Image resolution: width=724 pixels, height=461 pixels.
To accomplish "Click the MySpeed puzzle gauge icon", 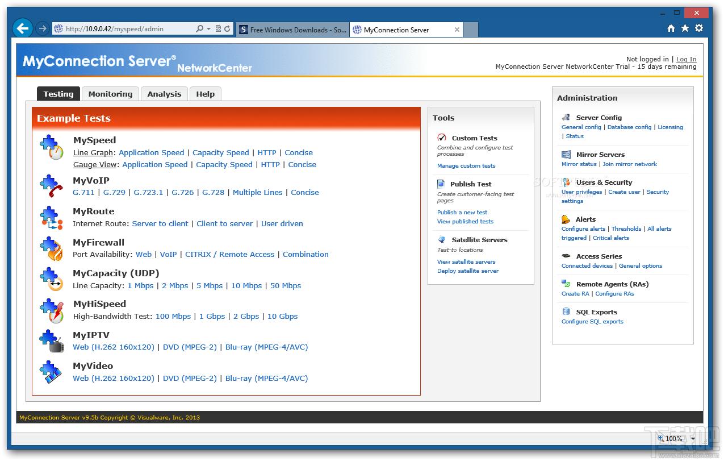I will point(51,147).
